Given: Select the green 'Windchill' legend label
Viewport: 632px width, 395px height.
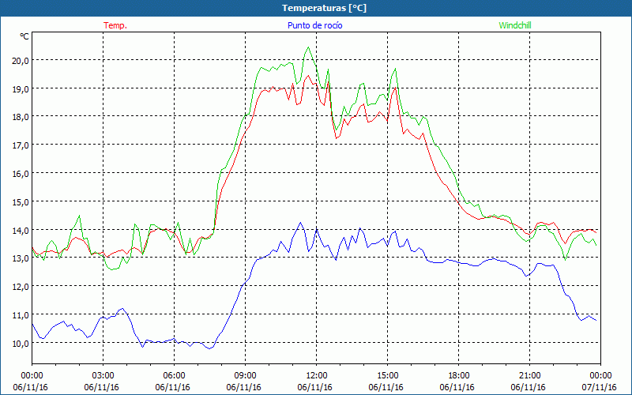Looking at the screenshot, I should [515, 25].
